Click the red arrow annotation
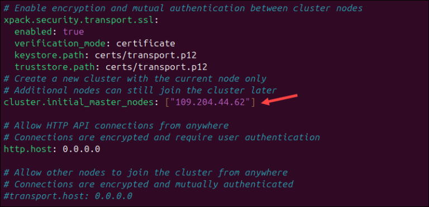This screenshot has width=429, height=207. click(x=279, y=99)
